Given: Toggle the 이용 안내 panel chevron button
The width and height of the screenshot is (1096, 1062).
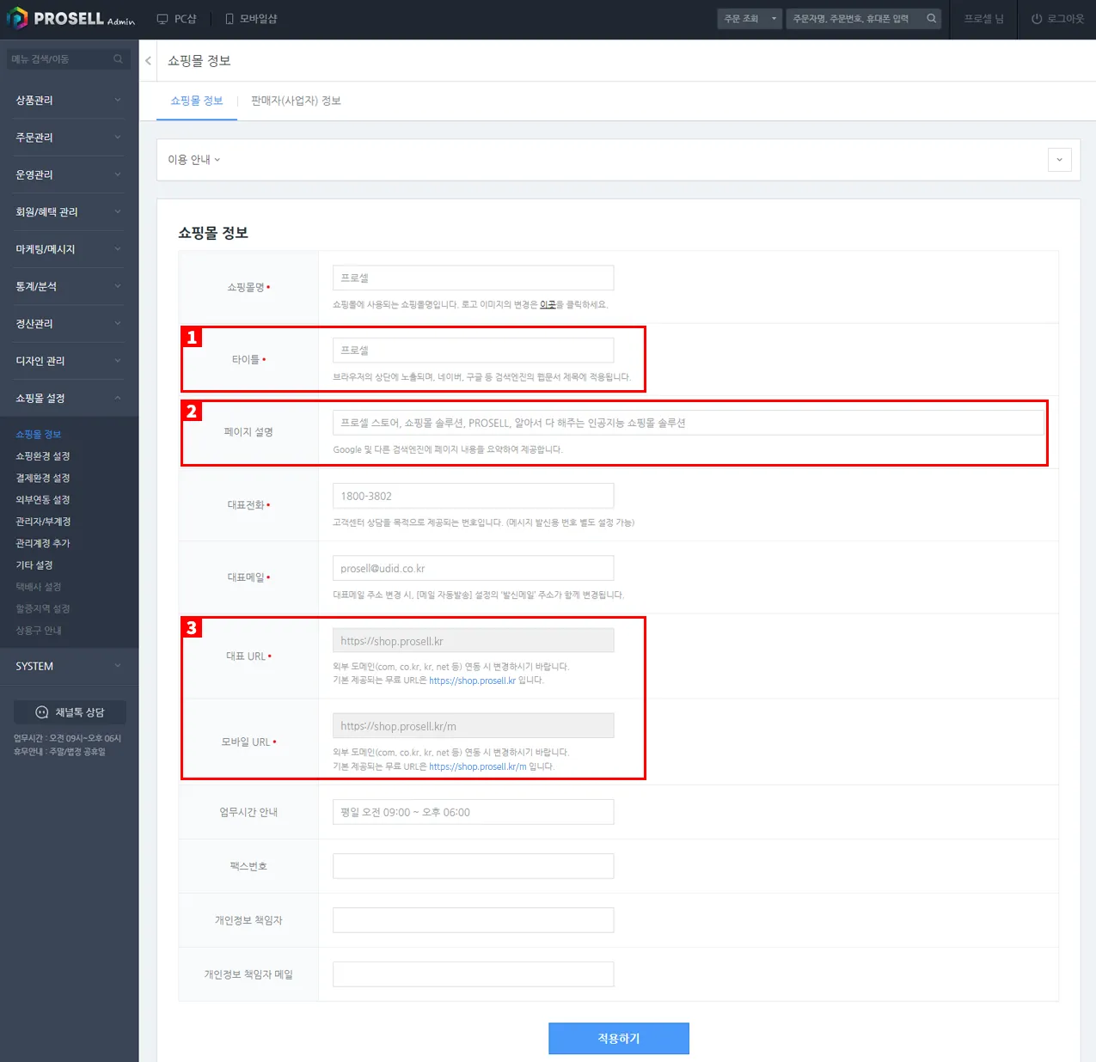Looking at the screenshot, I should [1059, 160].
